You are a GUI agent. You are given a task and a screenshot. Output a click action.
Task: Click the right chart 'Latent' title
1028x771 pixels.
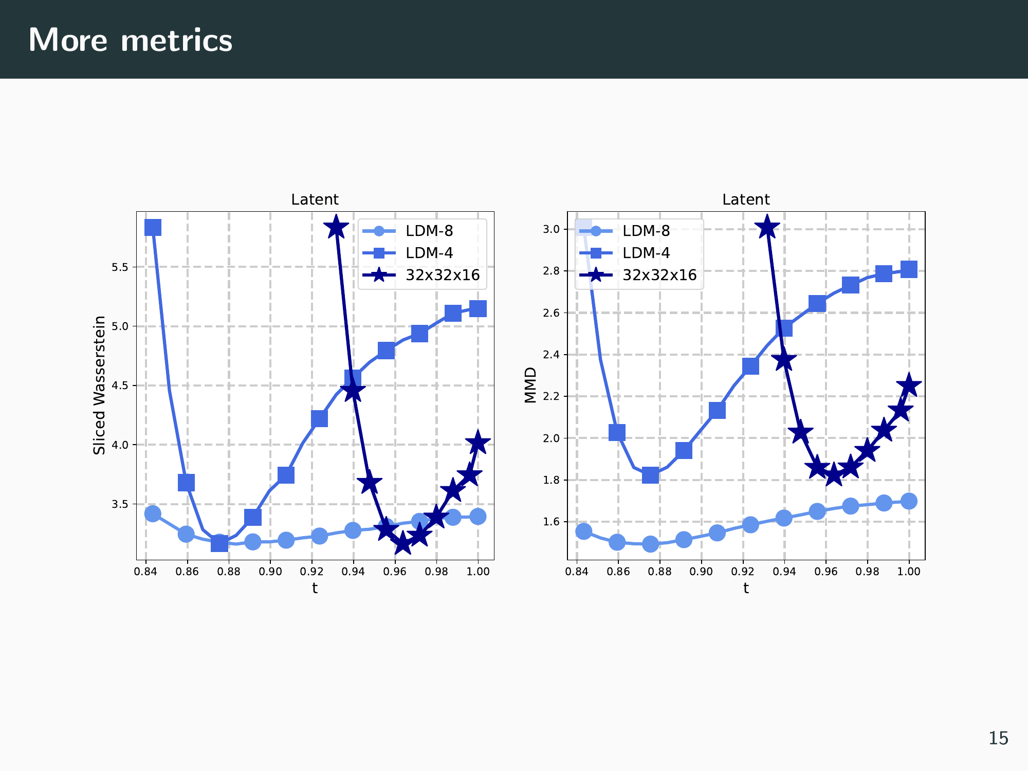pyautogui.click(x=746, y=199)
